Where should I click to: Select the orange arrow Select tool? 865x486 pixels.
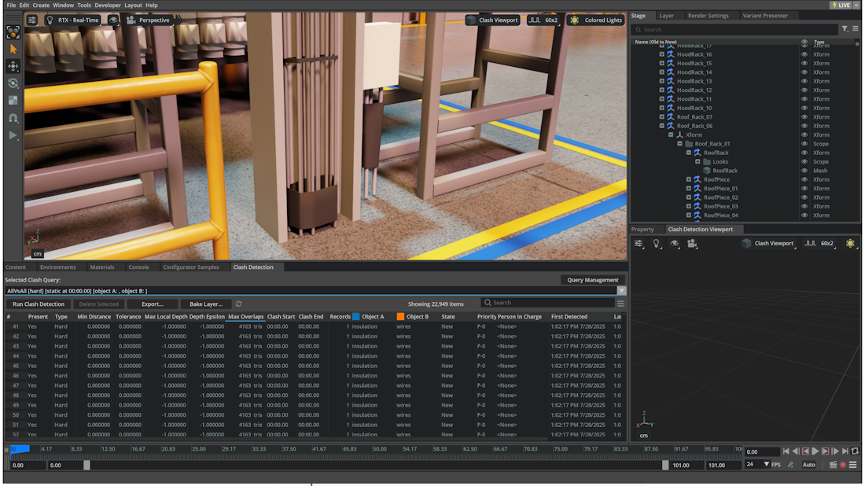pos(13,49)
